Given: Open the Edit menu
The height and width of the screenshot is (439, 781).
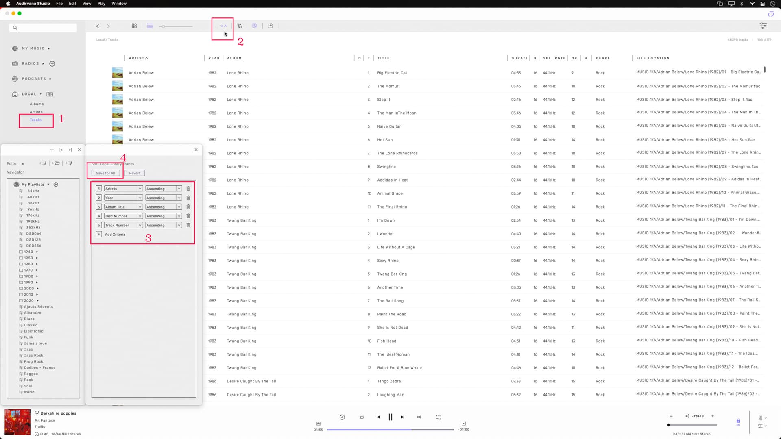Looking at the screenshot, I should [72, 3].
